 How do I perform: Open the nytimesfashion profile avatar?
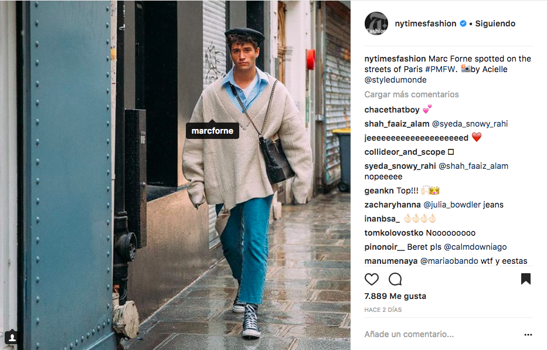[x=376, y=23]
